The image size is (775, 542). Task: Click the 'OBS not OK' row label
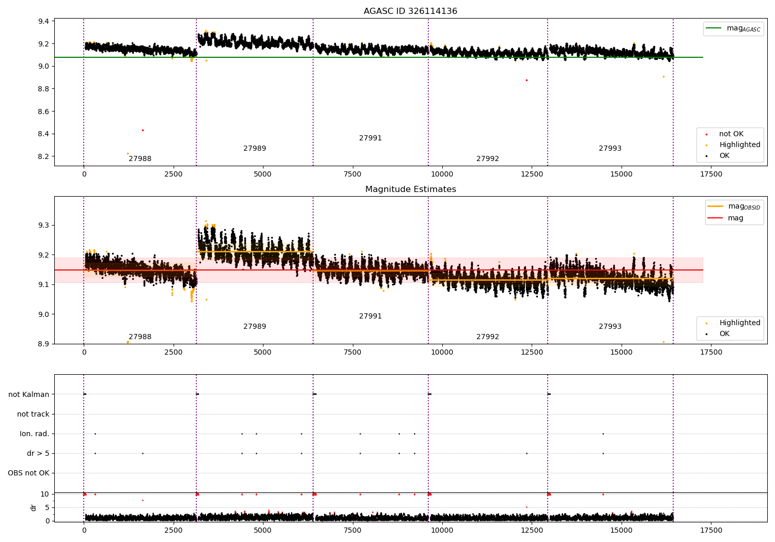point(28,473)
